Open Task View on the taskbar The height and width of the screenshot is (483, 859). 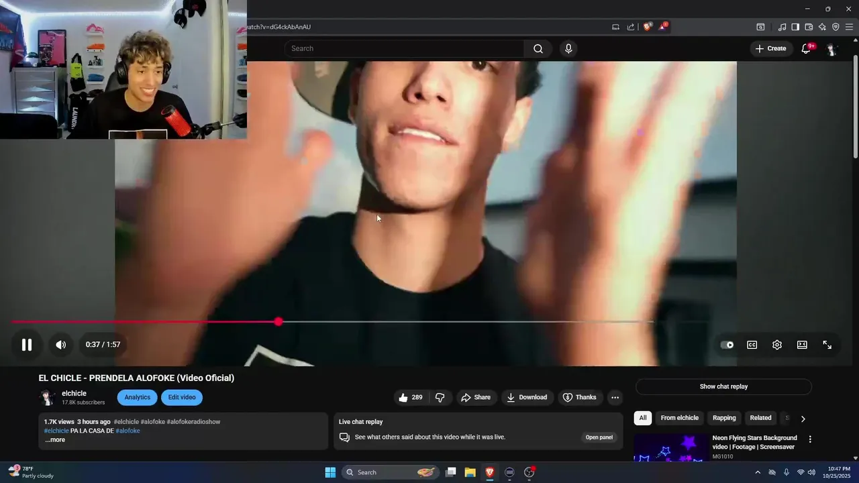(x=451, y=472)
